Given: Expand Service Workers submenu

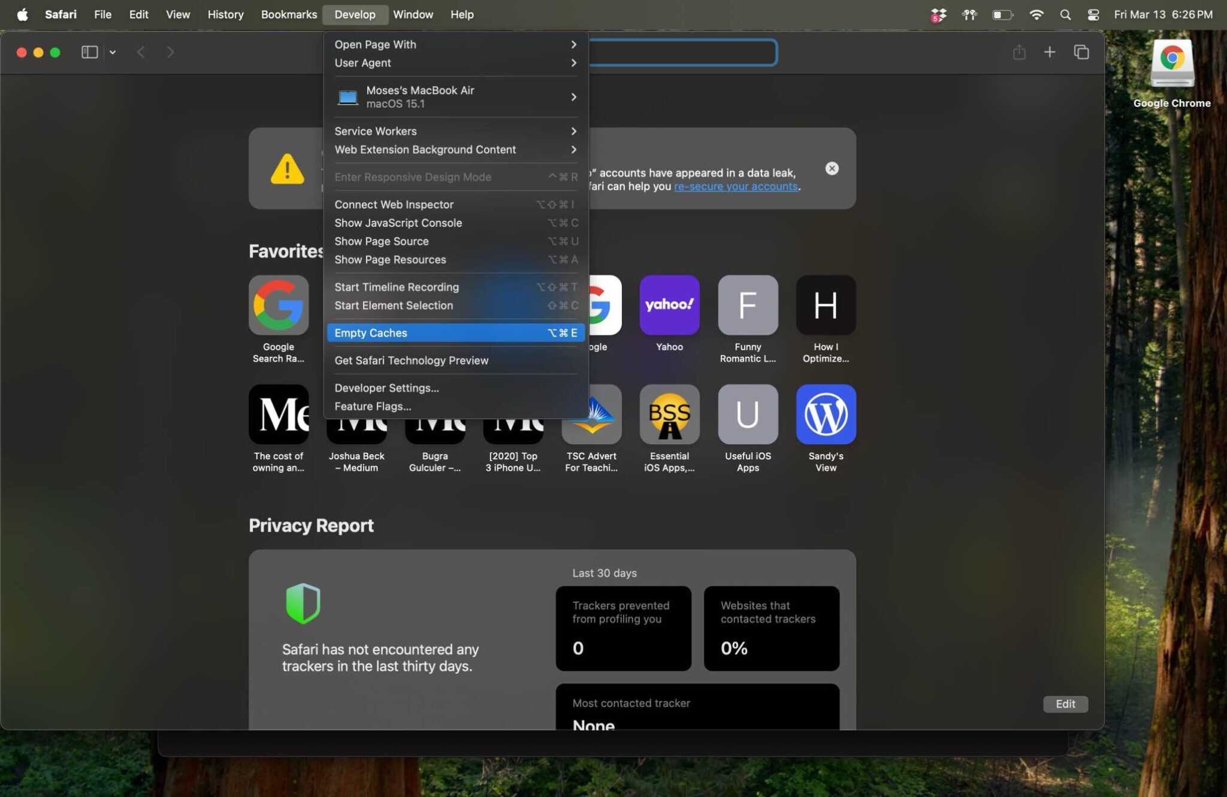Looking at the screenshot, I should click(455, 131).
